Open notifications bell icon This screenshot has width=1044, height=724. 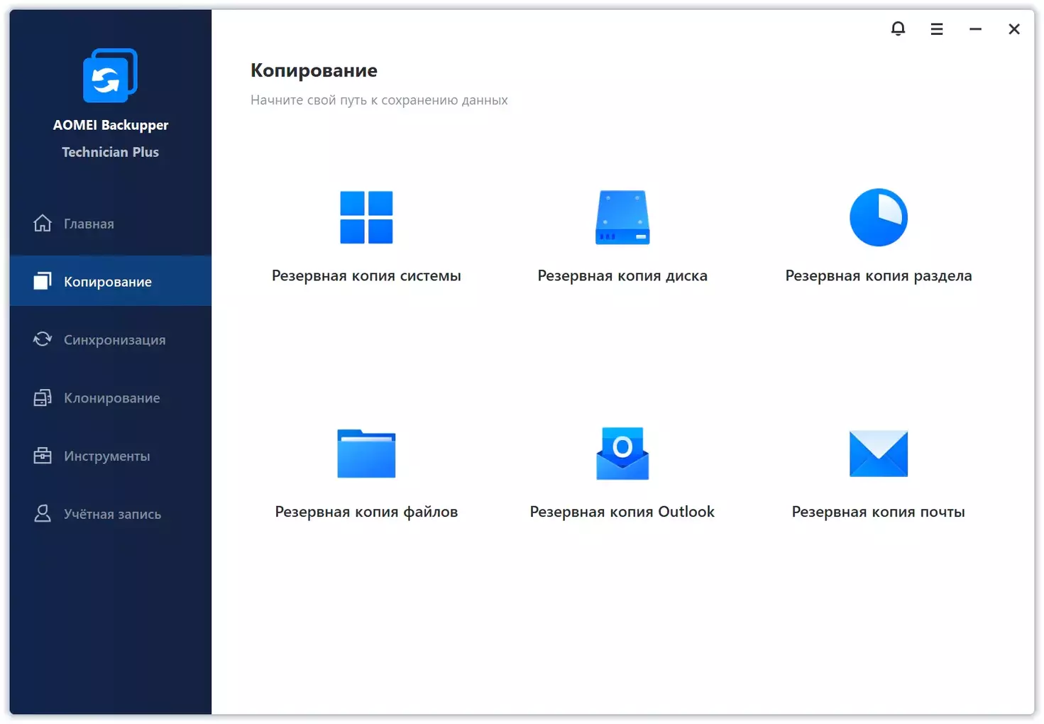click(x=898, y=28)
